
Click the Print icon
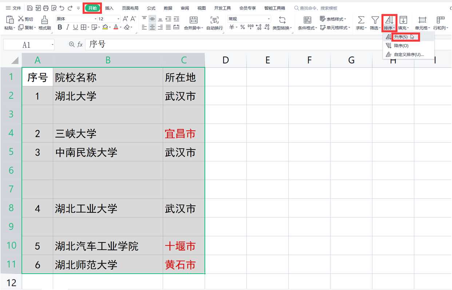[46, 8]
